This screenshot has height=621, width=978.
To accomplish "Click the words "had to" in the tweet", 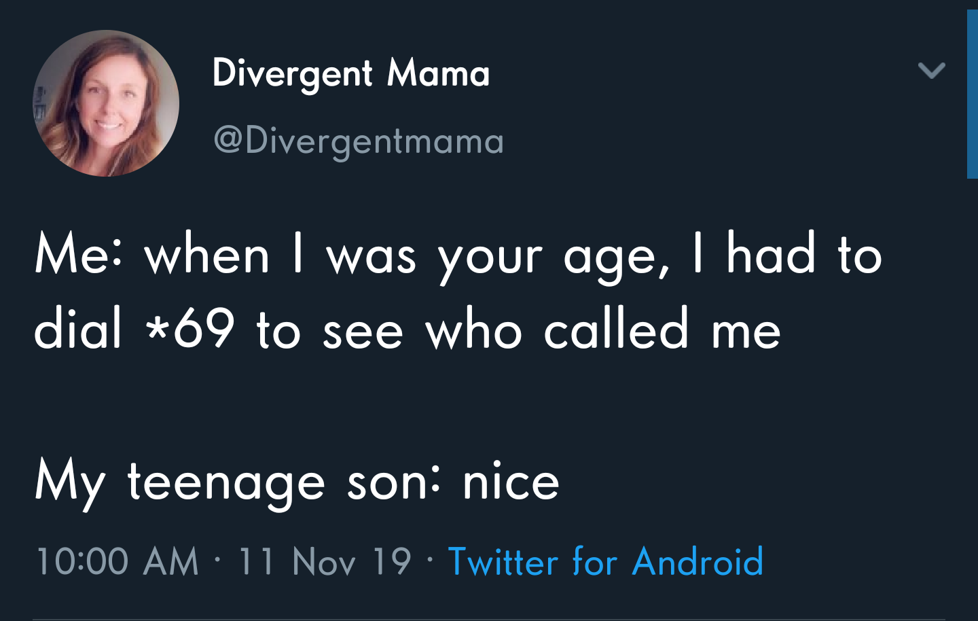I will tap(804, 256).
